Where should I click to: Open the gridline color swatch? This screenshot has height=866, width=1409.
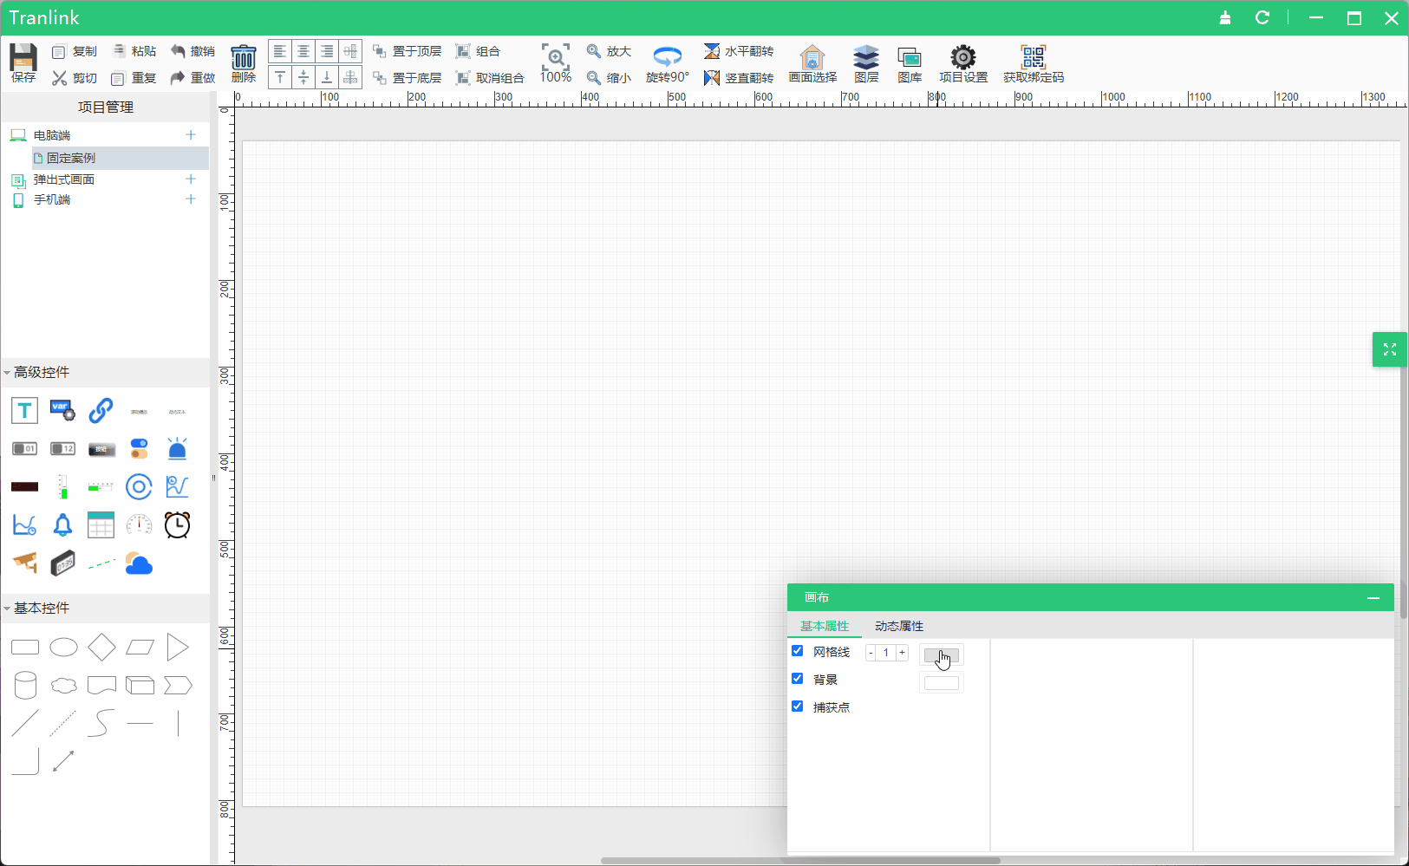coord(942,654)
